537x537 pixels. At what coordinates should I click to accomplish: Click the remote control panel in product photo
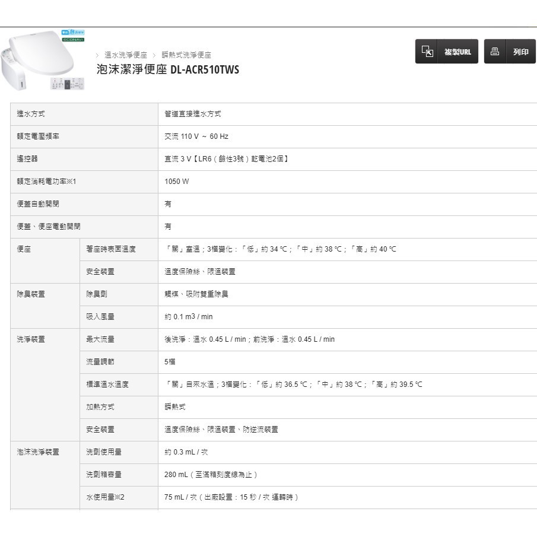point(68,83)
